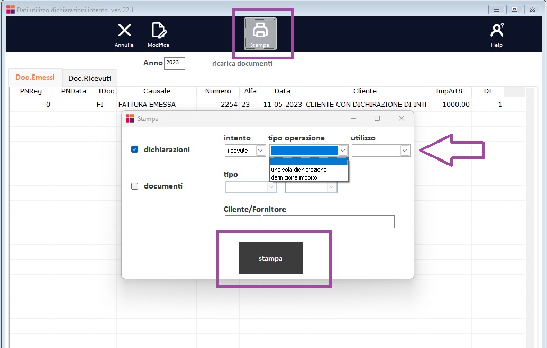The height and width of the screenshot is (348, 547).
Task: Click the FI TDoc cell
Action: [x=106, y=105]
